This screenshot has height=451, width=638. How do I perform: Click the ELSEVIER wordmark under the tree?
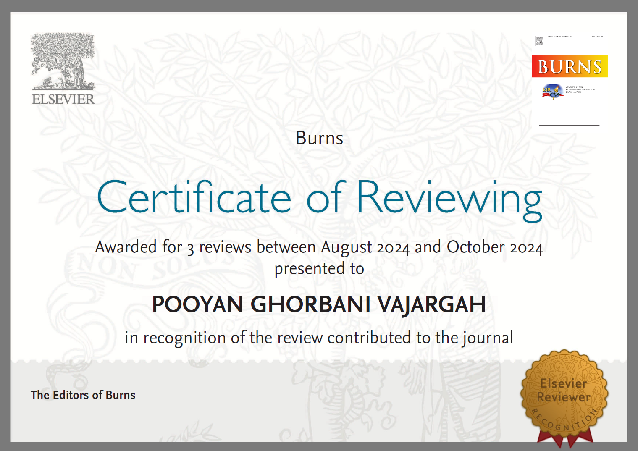click(63, 100)
